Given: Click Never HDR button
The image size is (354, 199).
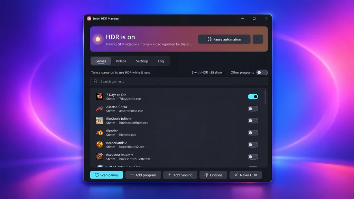Looking at the screenshot, I should click(x=246, y=175).
